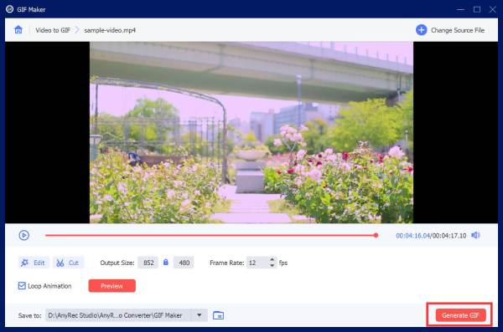Open the Cut trimming tool

point(68,263)
